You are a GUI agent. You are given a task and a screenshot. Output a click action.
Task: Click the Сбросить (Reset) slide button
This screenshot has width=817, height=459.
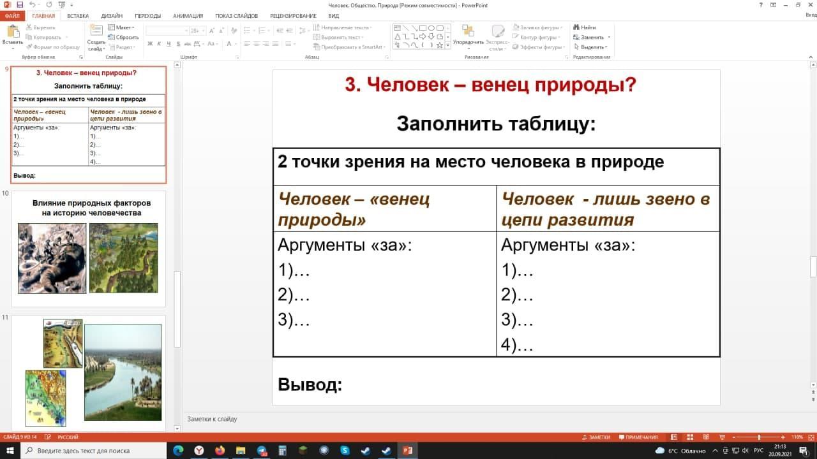click(x=124, y=37)
